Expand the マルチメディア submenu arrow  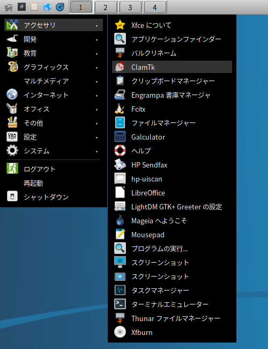[x=97, y=82]
